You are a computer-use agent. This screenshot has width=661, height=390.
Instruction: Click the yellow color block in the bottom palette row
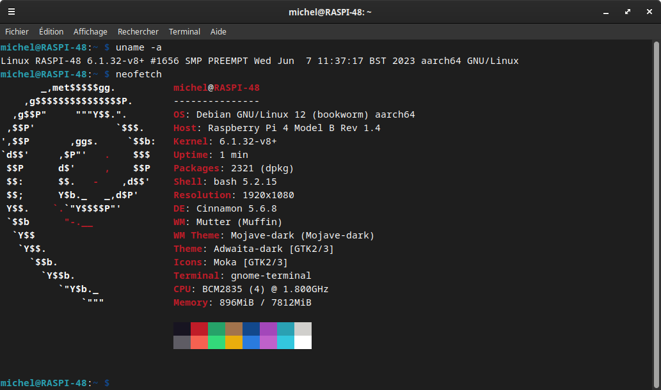(x=234, y=343)
